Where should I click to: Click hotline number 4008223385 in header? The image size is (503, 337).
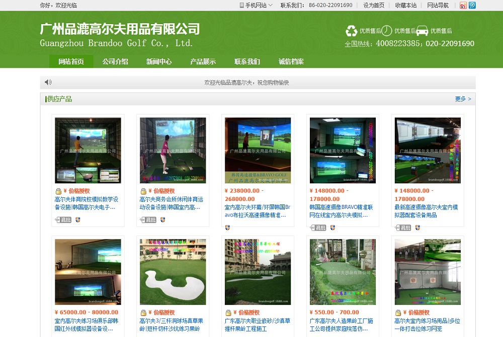(397, 44)
